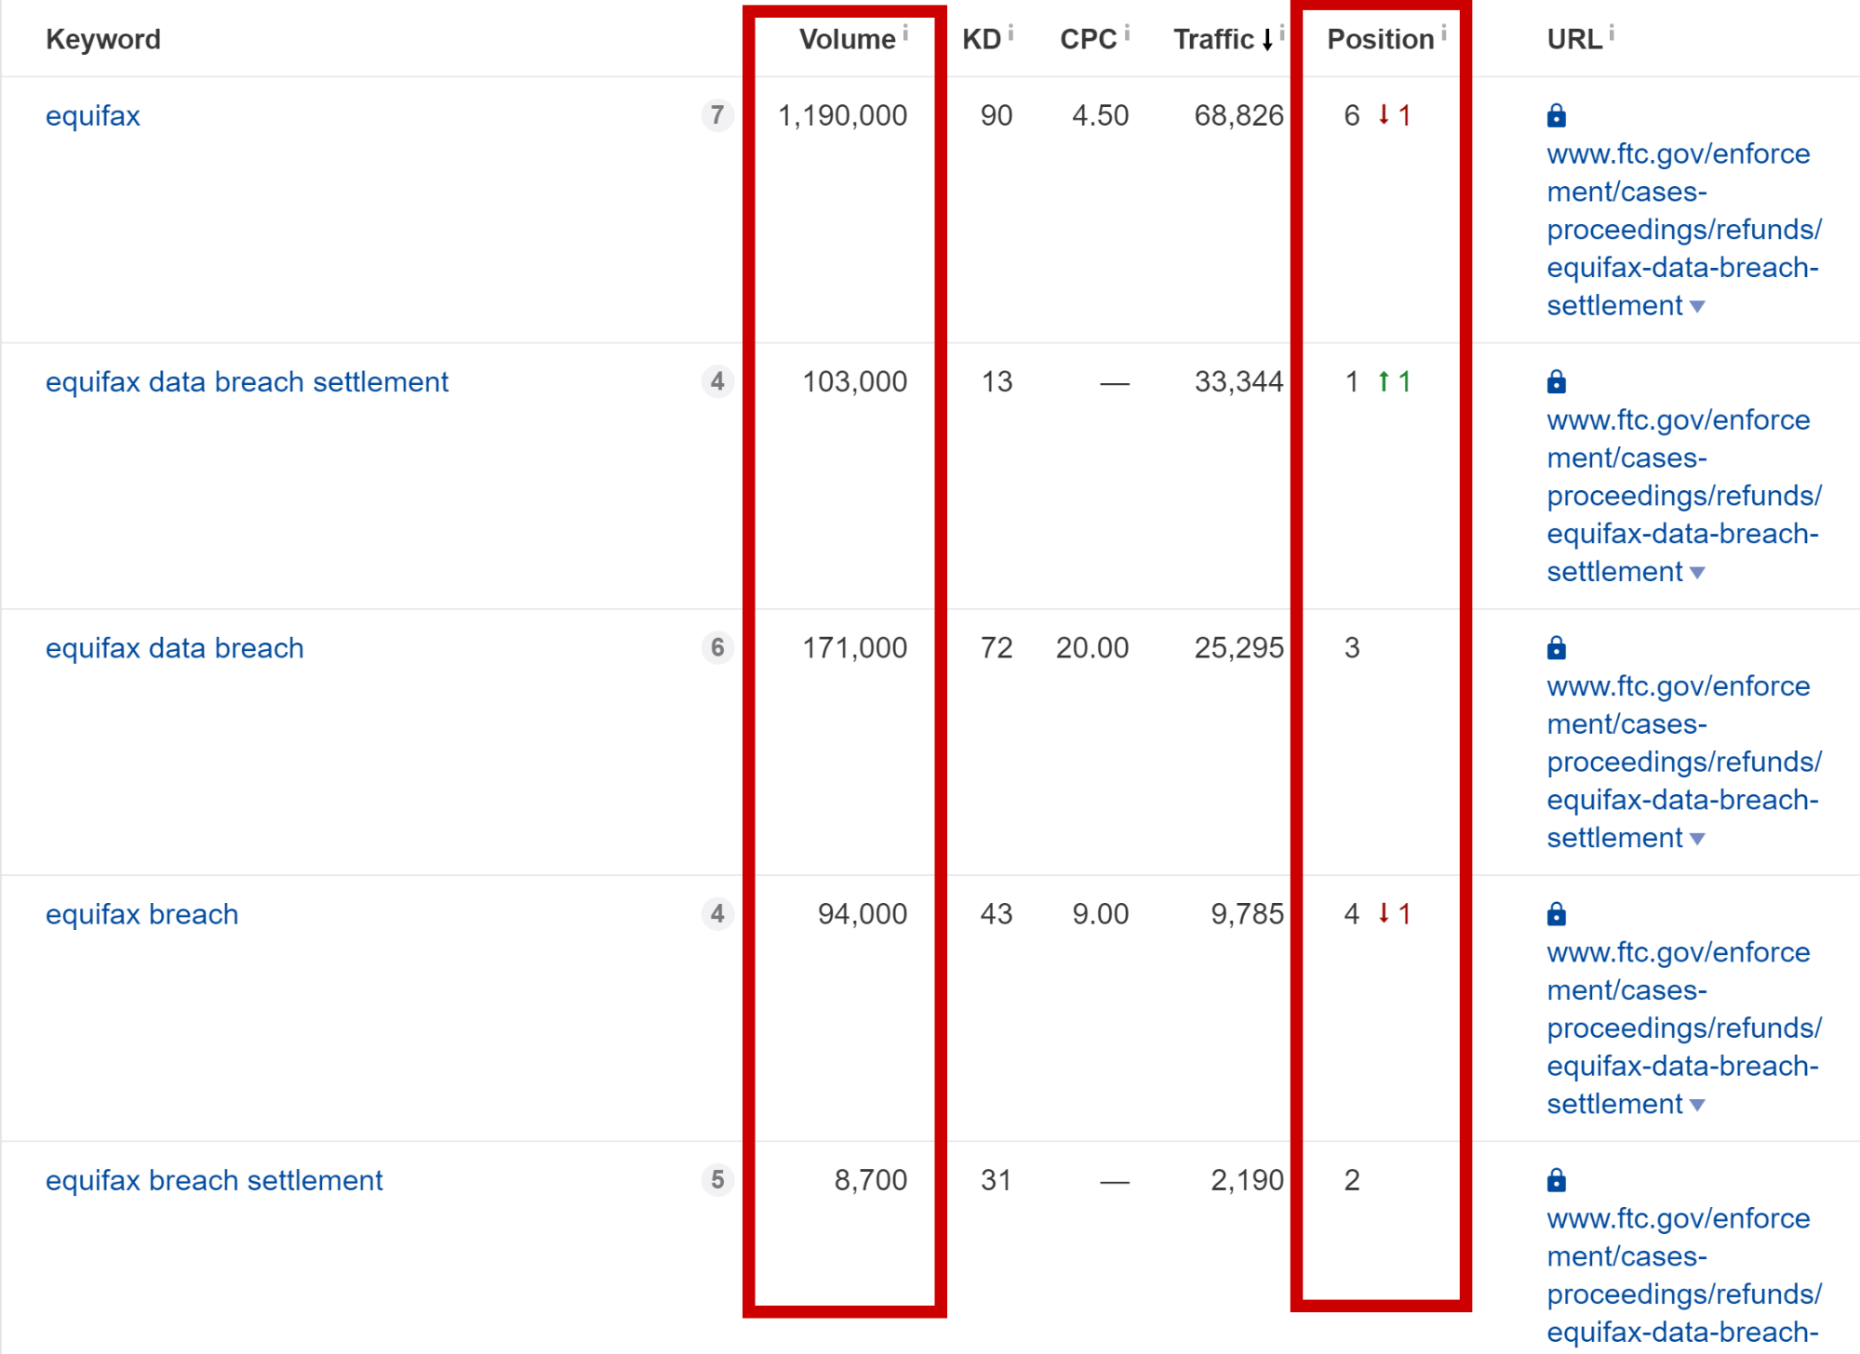Click the red down-arrow position indicator for equifax
Image resolution: width=1860 pixels, height=1354 pixels.
pyautogui.click(x=1384, y=115)
